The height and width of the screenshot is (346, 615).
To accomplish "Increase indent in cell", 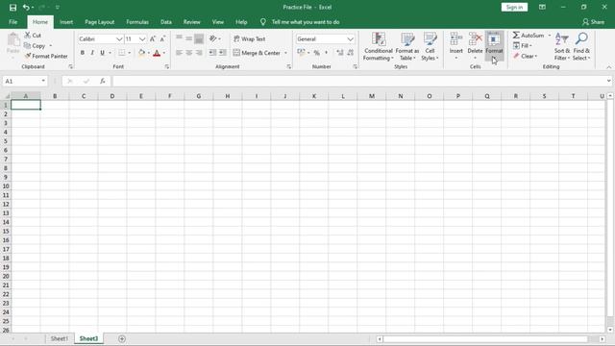I will (x=222, y=53).
